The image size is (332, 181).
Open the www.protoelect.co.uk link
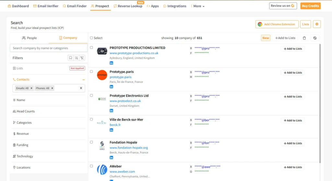tap(125, 101)
